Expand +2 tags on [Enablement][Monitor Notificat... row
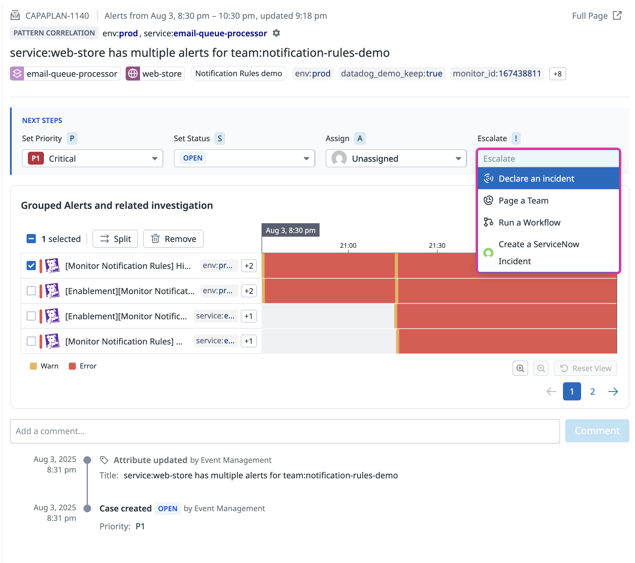 point(249,291)
